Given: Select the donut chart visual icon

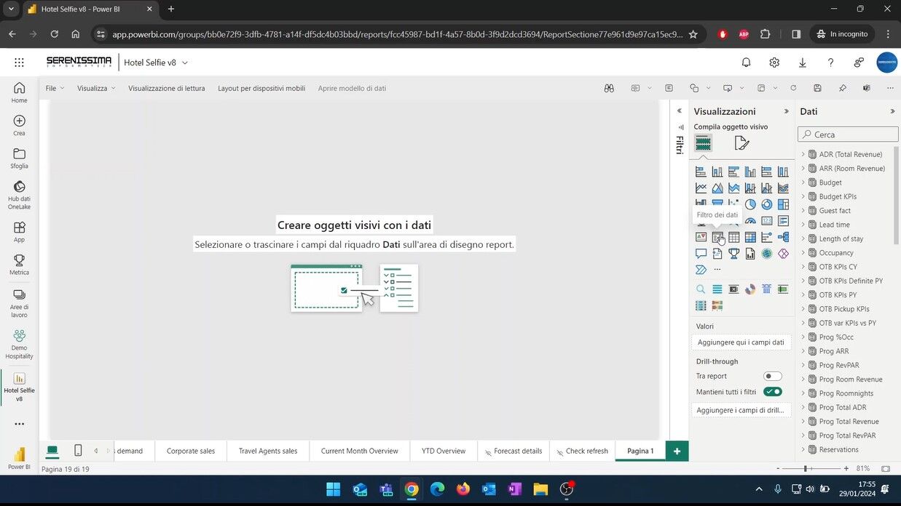Looking at the screenshot, I should (767, 204).
